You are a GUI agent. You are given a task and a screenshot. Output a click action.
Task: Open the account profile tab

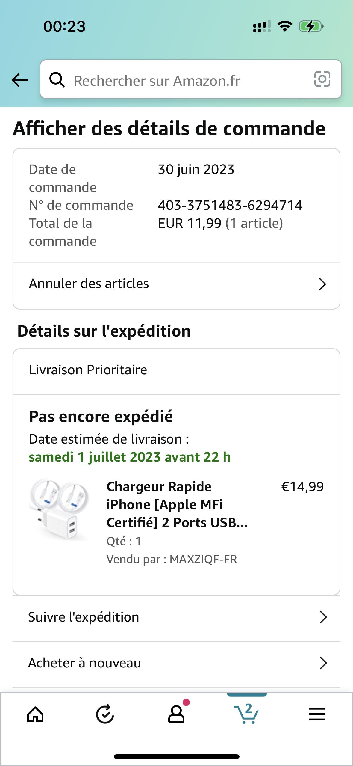coord(176,714)
